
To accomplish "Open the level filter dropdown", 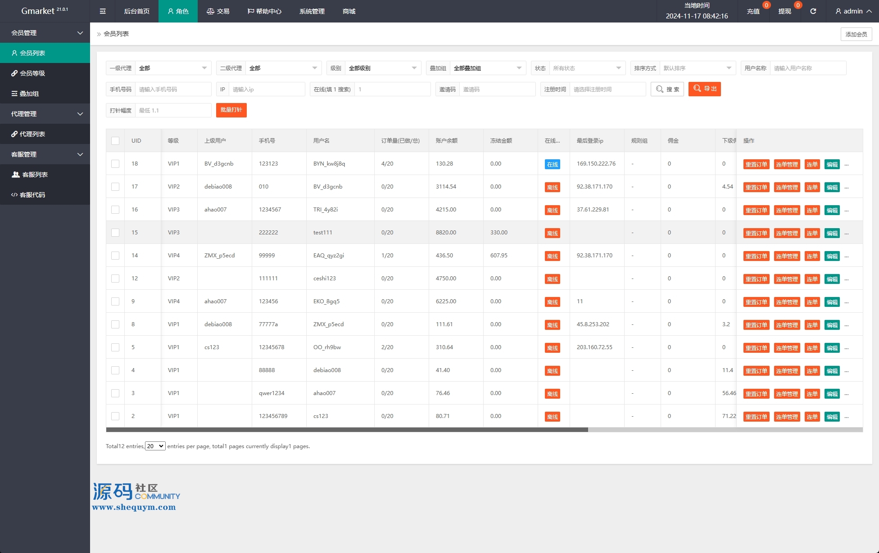I will [382, 68].
